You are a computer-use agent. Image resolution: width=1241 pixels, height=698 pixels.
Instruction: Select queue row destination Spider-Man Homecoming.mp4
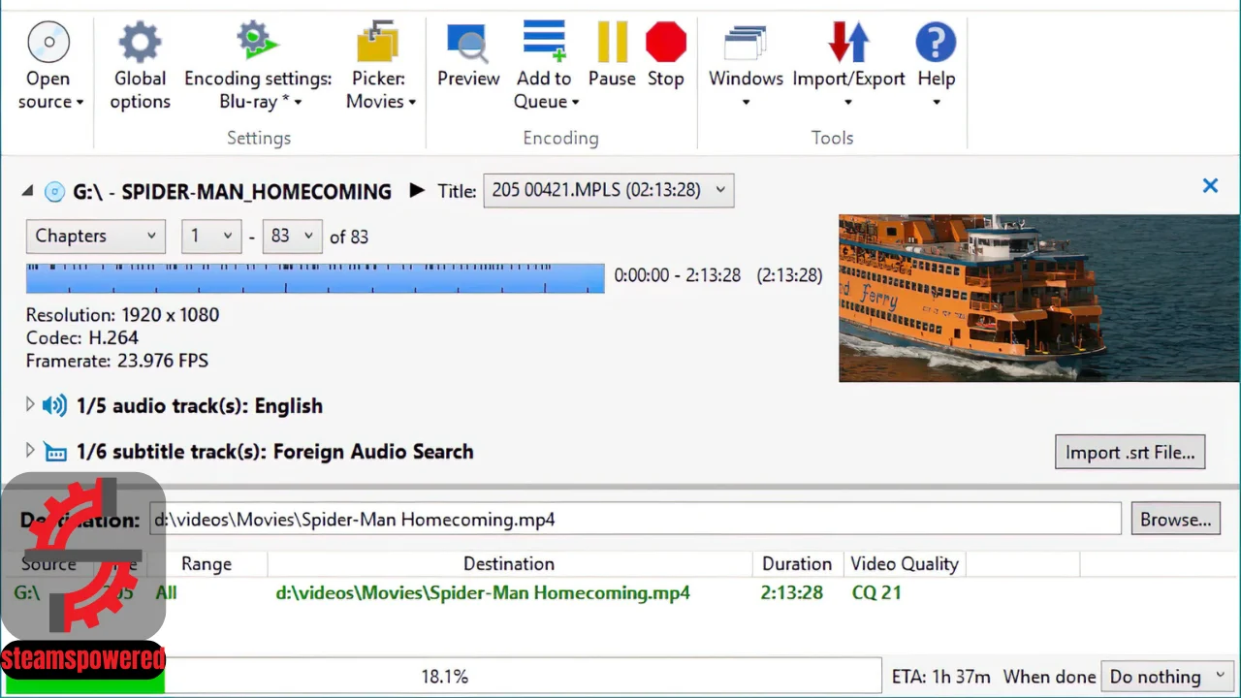483,592
